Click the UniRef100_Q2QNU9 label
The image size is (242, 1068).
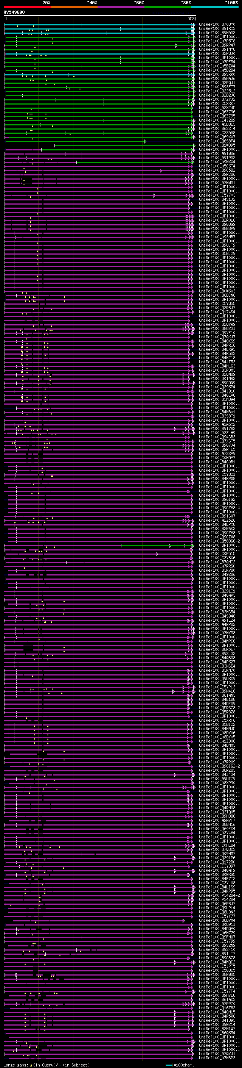pos(217,374)
